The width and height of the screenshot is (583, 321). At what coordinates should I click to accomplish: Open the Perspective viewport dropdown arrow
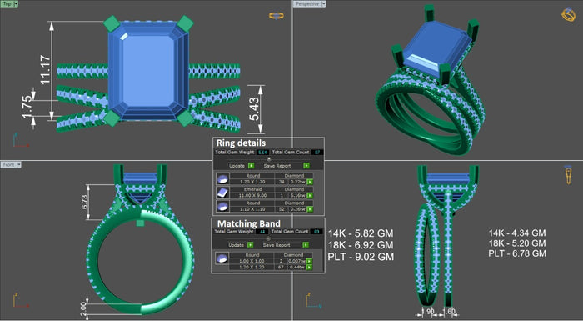(x=323, y=3)
